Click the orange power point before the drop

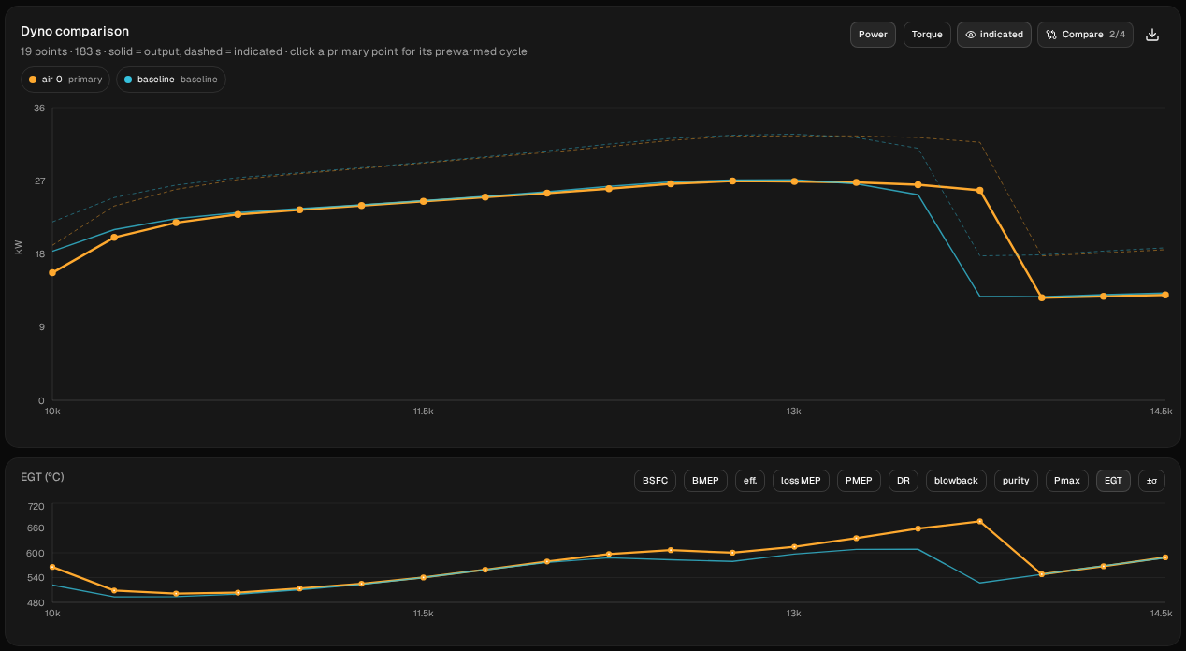click(979, 190)
